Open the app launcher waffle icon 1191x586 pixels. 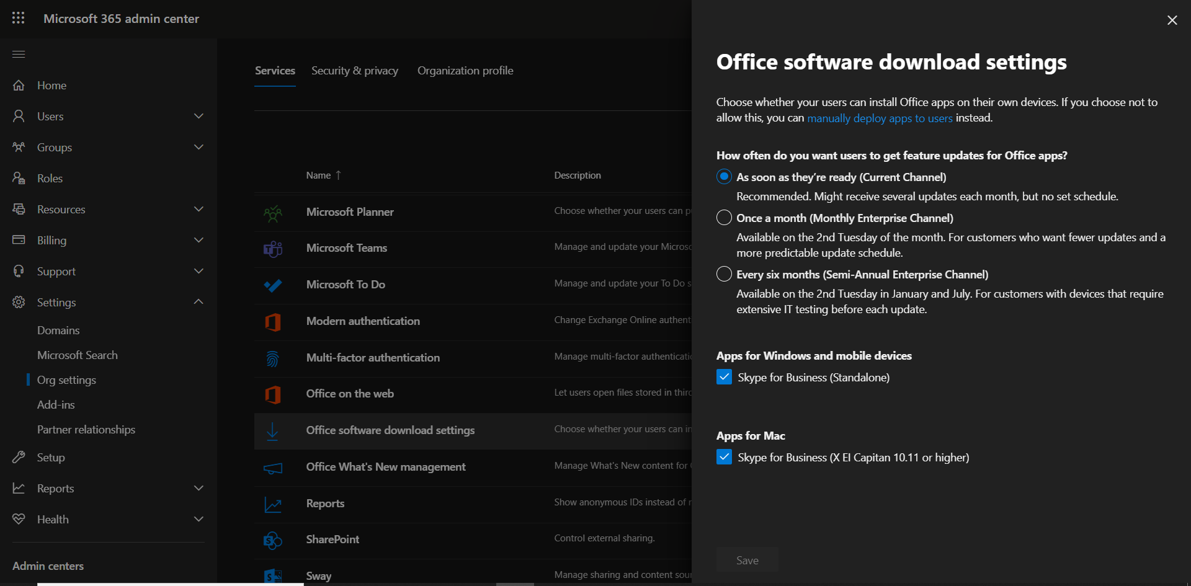click(19, 18)
